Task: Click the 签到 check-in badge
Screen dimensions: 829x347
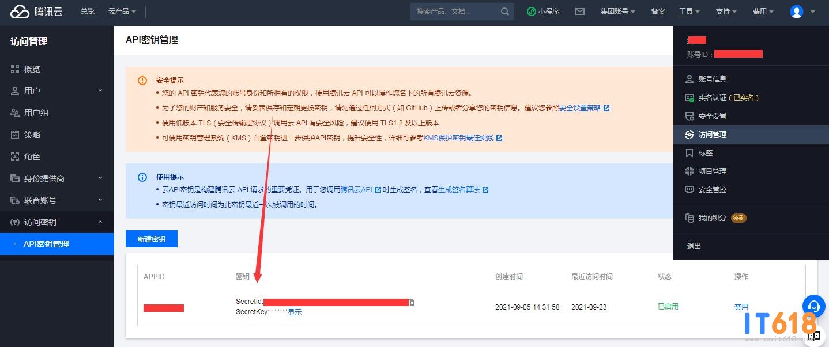Action: (738, 218)
